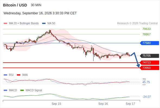Click the Sep 17 date axis marker
Viewport: 160px width, 108px height.
click(x=130, y=104)
